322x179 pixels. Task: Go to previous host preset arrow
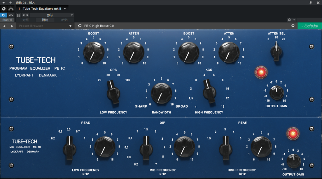pyautogui.click(x=23, y=15)
